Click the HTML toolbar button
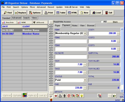 tap(72, 13)
